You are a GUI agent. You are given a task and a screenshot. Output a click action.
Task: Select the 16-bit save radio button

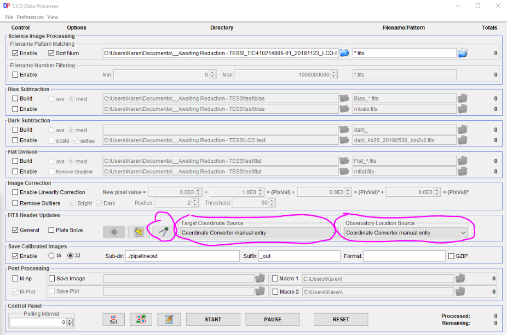(51, 256)
